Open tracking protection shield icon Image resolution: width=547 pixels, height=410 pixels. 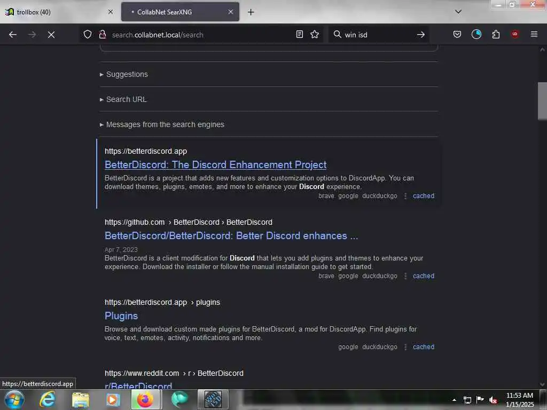(x=88, y=34)
